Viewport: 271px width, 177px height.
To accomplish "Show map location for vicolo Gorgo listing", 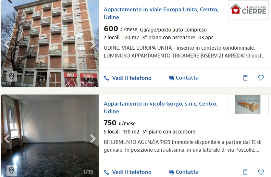I will coord(12,171).
